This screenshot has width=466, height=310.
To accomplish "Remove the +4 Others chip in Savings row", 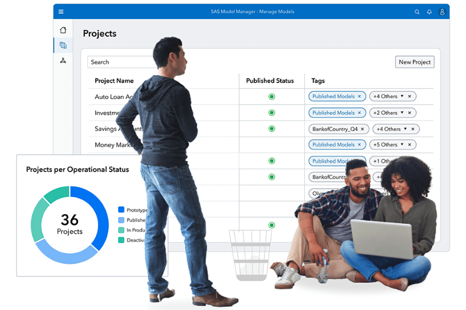I will point(413,129).
